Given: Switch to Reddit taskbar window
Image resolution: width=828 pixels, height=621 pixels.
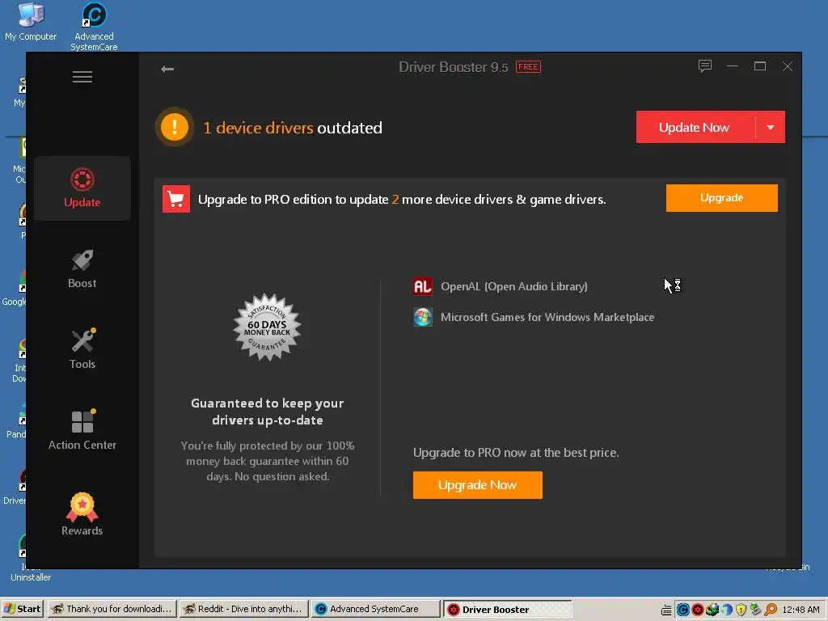Looking at the screenshot, I should click(x=243, y=609).
